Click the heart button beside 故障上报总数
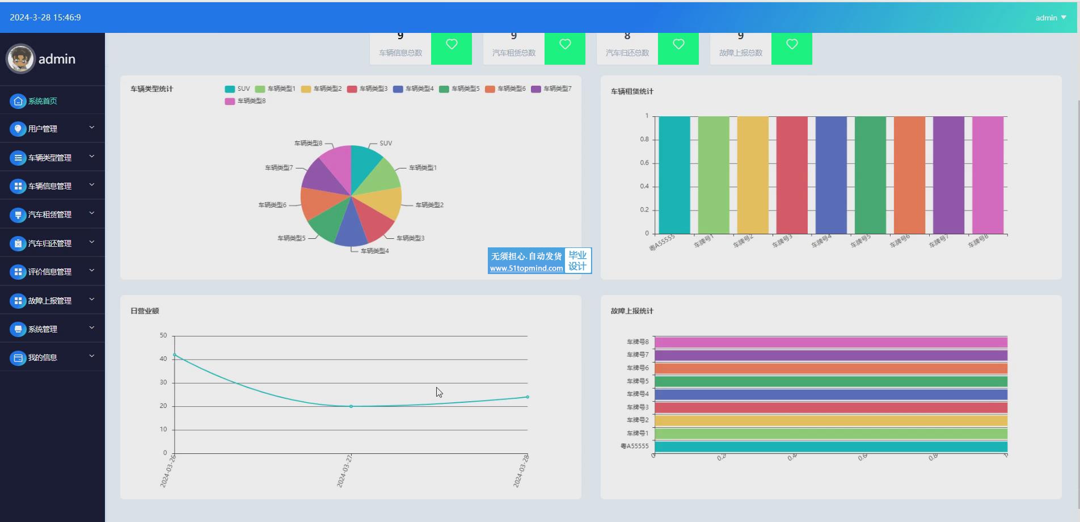The width and height of the screenshot is (1080, 522). click(792, 44)
